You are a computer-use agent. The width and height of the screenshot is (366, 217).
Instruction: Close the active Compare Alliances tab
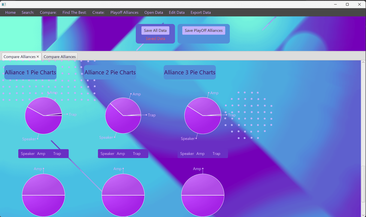[38, 57]
